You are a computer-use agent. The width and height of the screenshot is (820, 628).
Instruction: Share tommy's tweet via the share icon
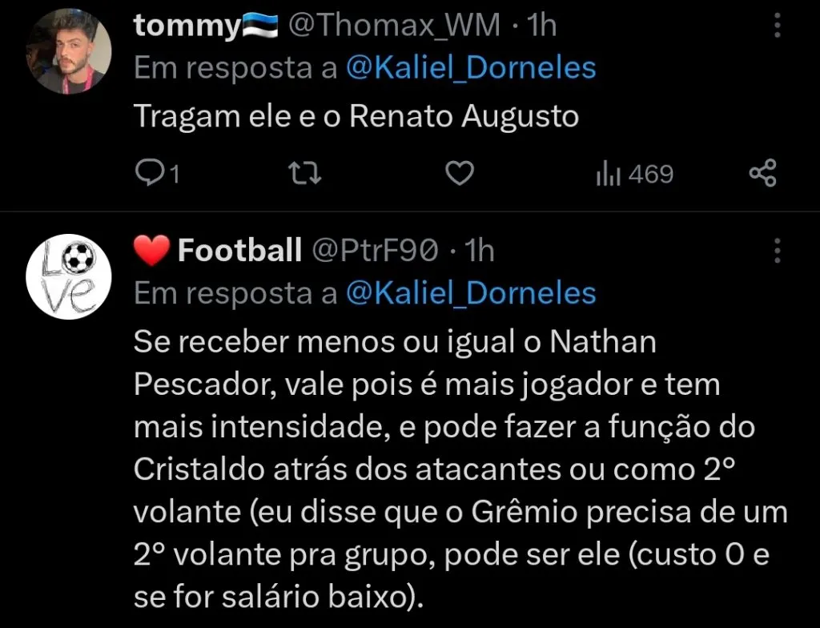coord(762,172)
